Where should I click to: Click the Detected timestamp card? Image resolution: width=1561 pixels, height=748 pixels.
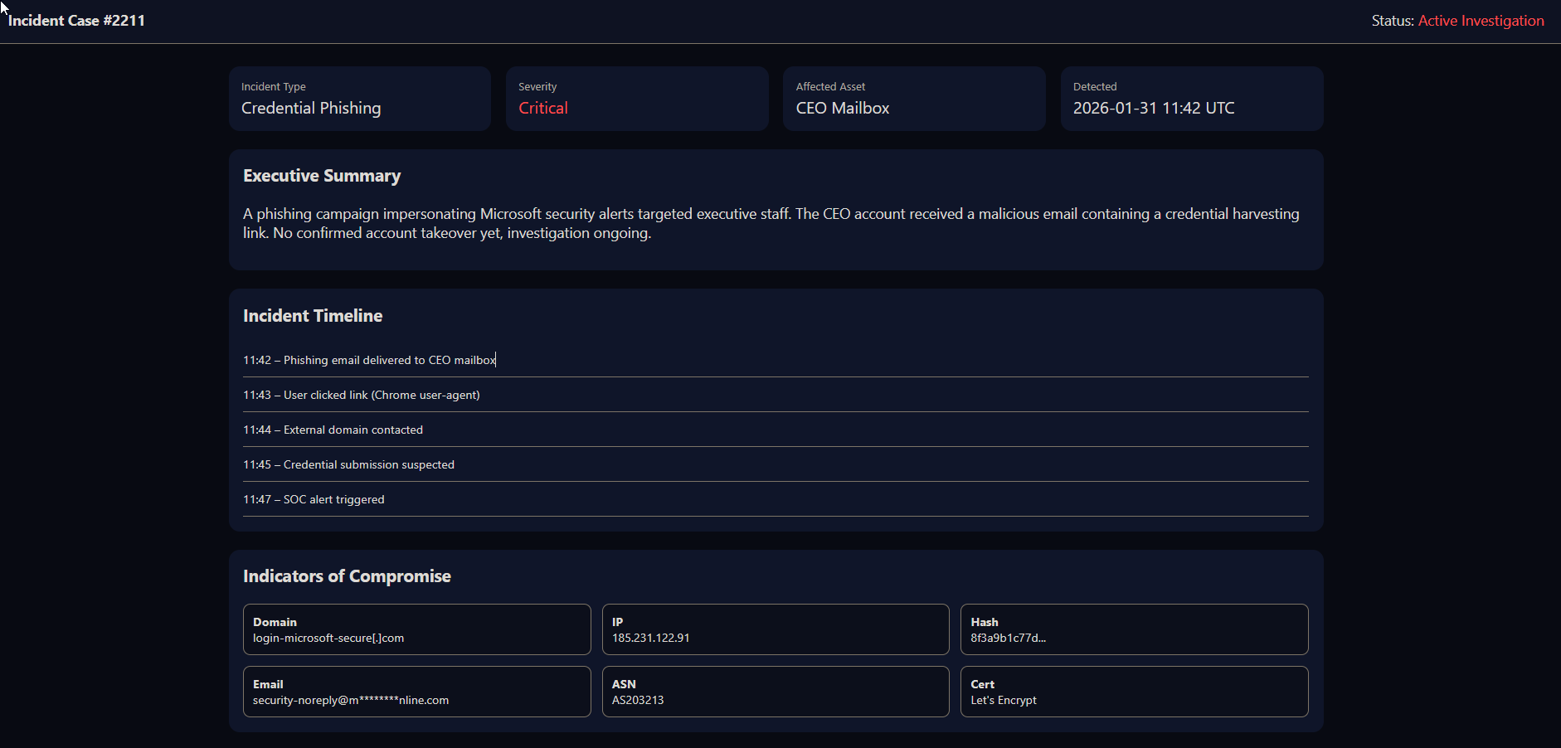pyautogui.click(x=1191, y=99)
